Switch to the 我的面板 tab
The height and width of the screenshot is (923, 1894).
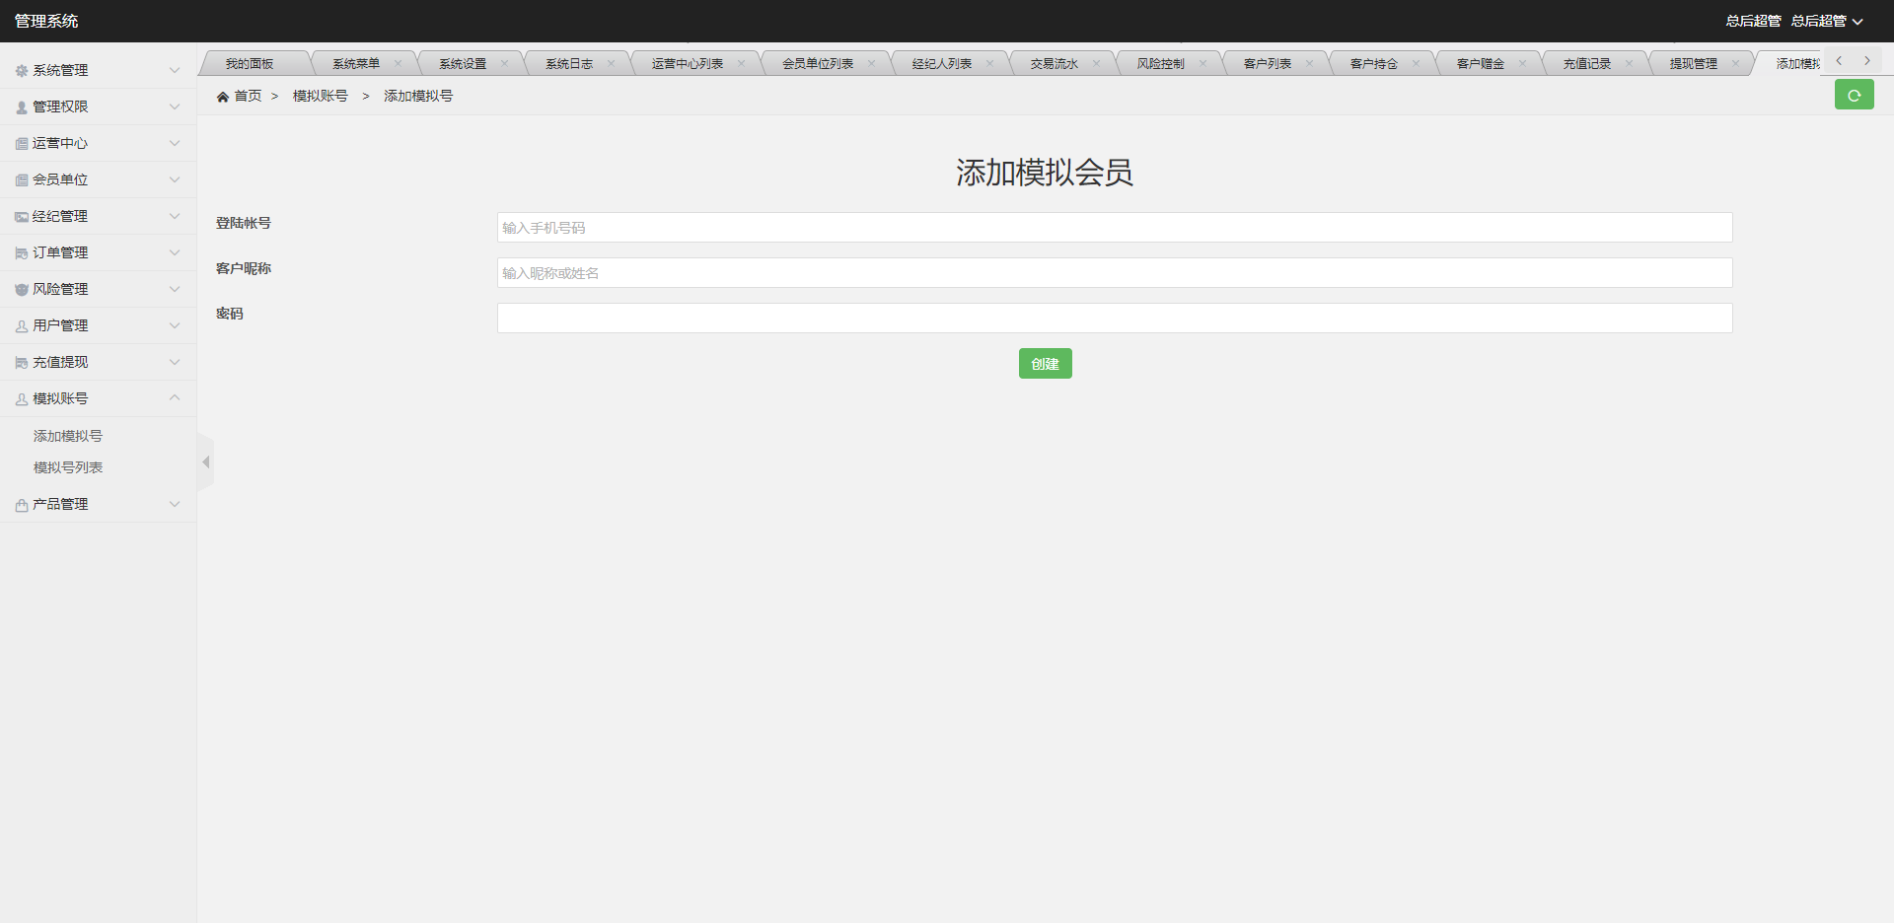point(249,63)
